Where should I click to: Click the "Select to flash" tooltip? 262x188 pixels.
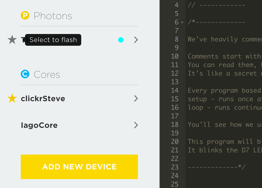53,40
